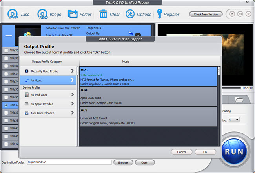
Task: Load an ISO Image file
Action: tap(42, 14)
